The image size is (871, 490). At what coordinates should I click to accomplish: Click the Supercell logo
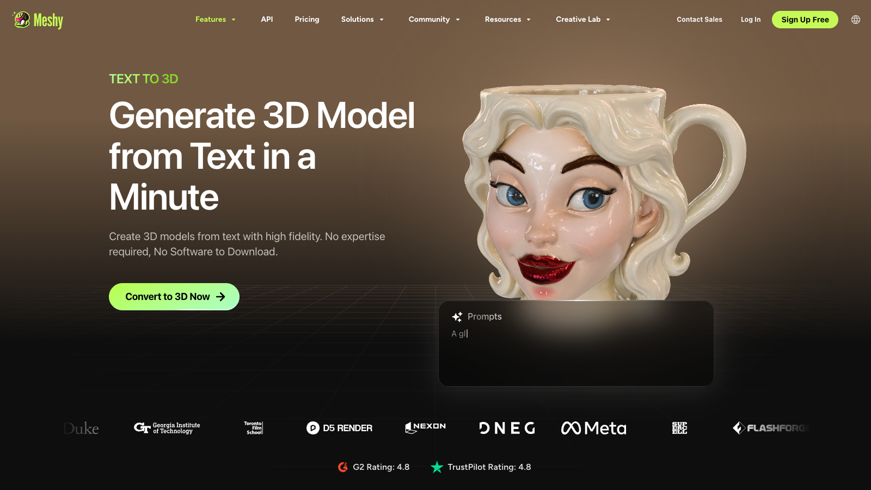(x=679, y=428)
